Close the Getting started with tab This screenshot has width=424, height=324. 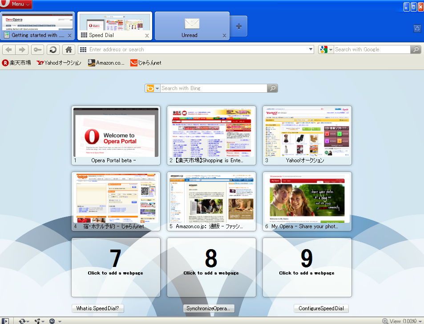(69, 36)
